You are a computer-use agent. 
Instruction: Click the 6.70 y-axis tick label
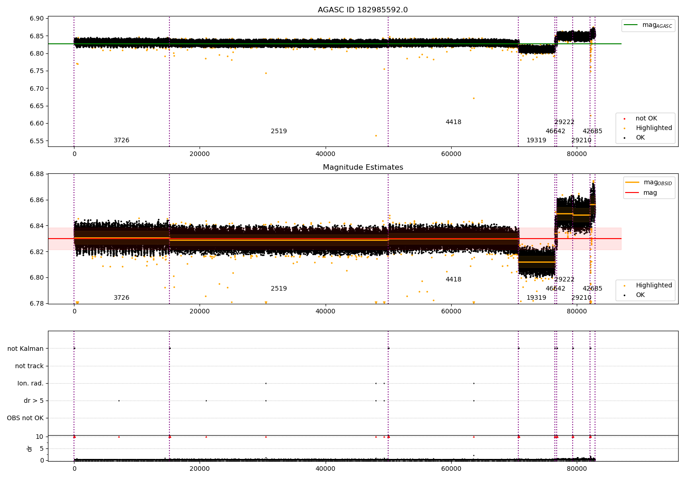(37, 89)
